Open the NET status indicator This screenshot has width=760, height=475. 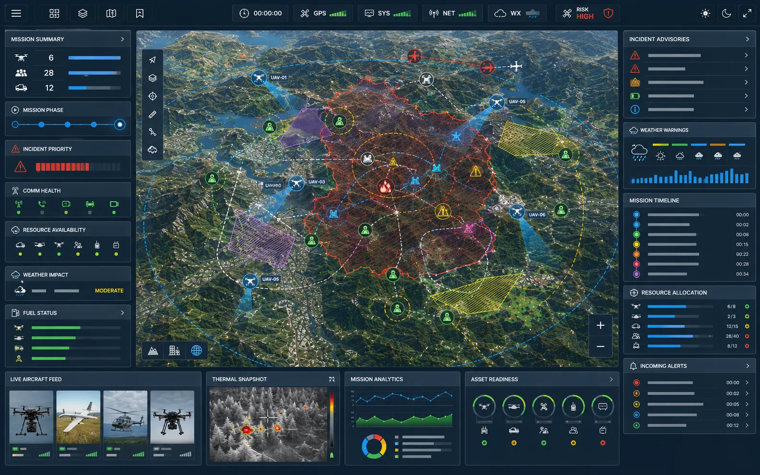tap(453, 13)
